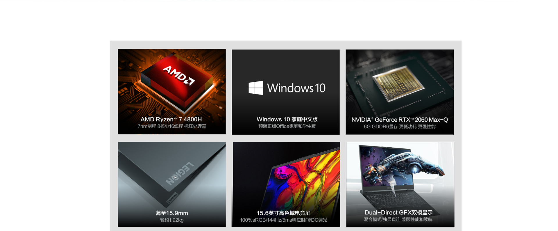
Task: Click the Lenovo badge on the lid corner
Action: [x=172, y=198]
